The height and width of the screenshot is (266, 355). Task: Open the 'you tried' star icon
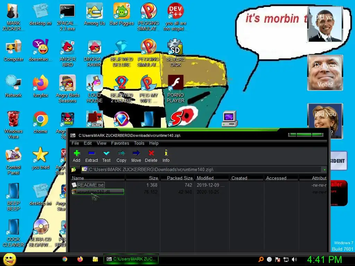(x=40, y=158)
